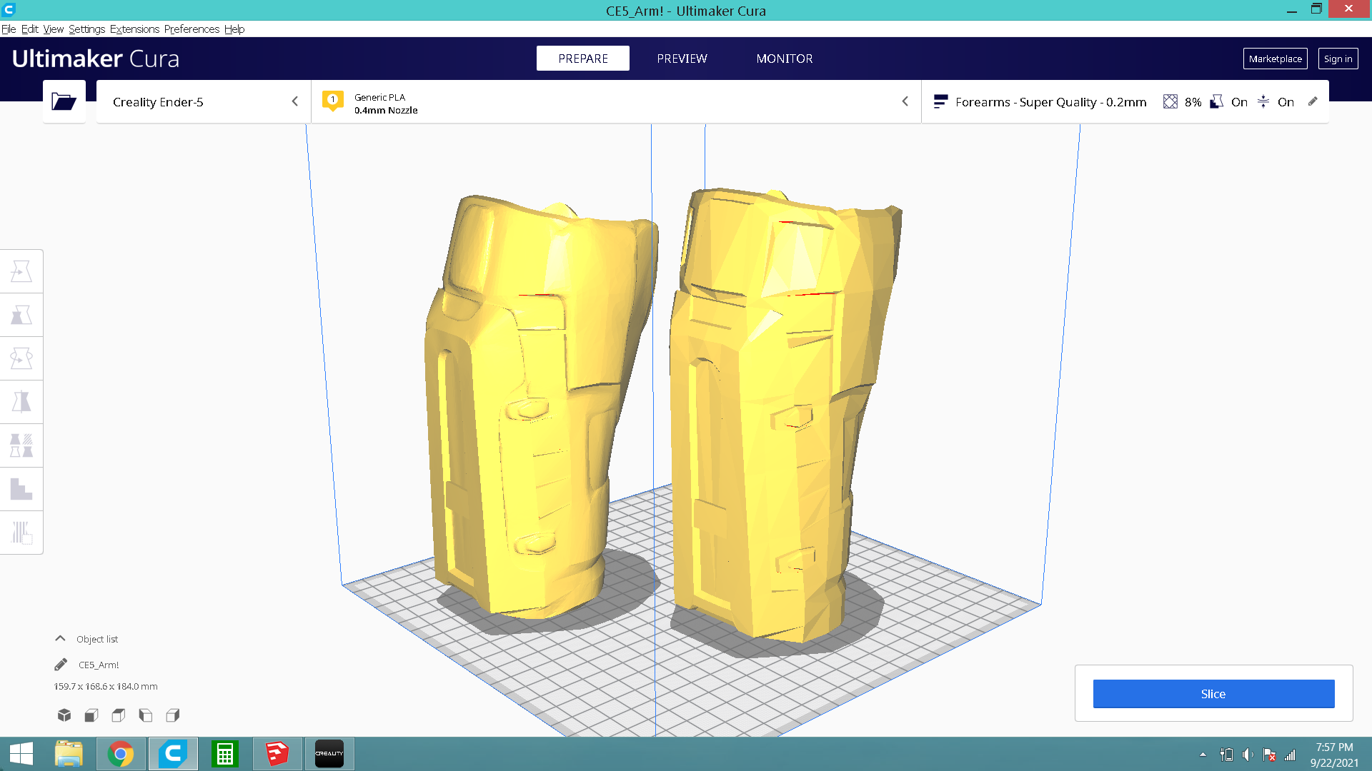Switch to the MONITOR stage
1372x771 pixels.
coord(785,59)
